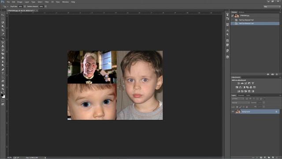Viewport: 282px width, 159px height.
Task: Swap foreground and background colors
Action: pyautogui.click(x=4, y=93)
